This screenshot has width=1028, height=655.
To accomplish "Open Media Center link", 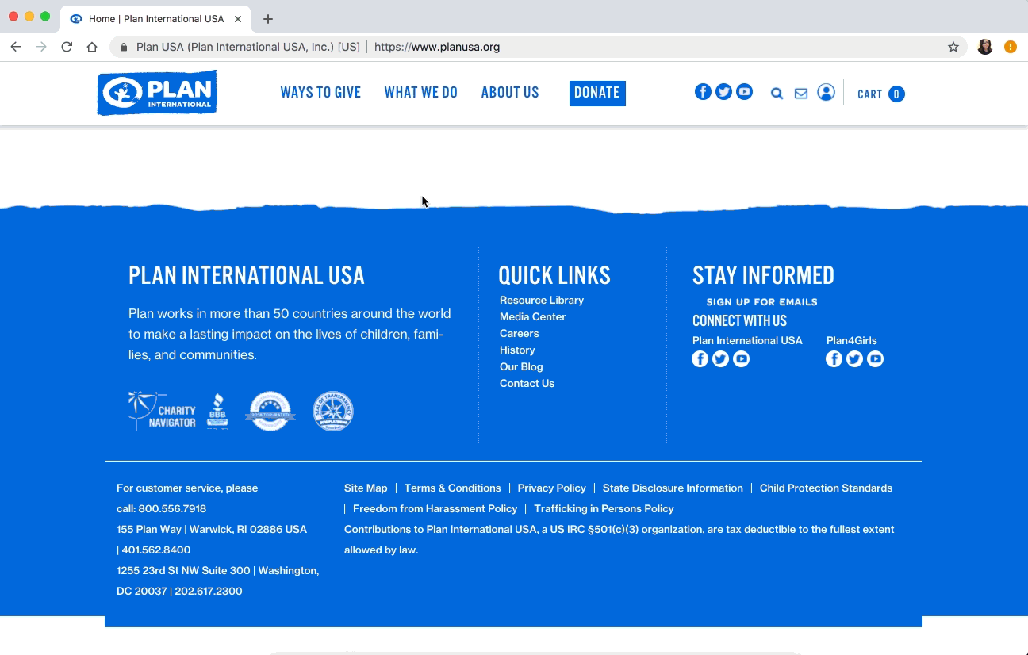I will point(533,316).
